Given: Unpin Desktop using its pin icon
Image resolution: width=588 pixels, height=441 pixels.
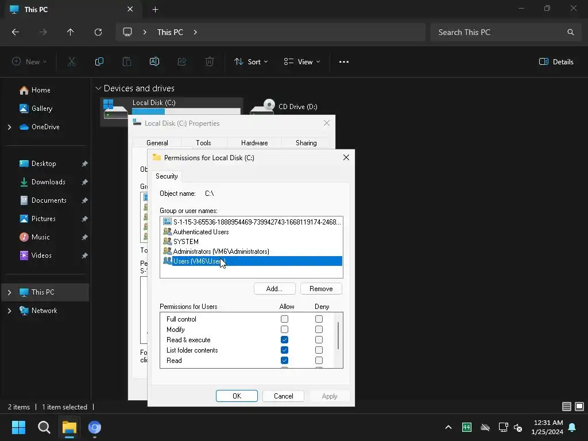Looking at the screenshot, I should tap(85, 164).
